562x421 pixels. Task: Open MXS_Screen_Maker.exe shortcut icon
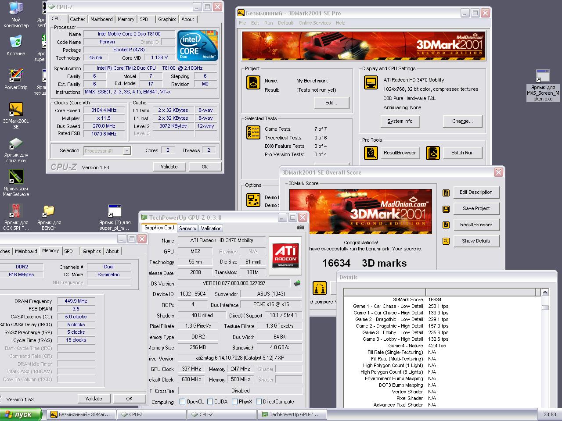click(x=543, y=85)
